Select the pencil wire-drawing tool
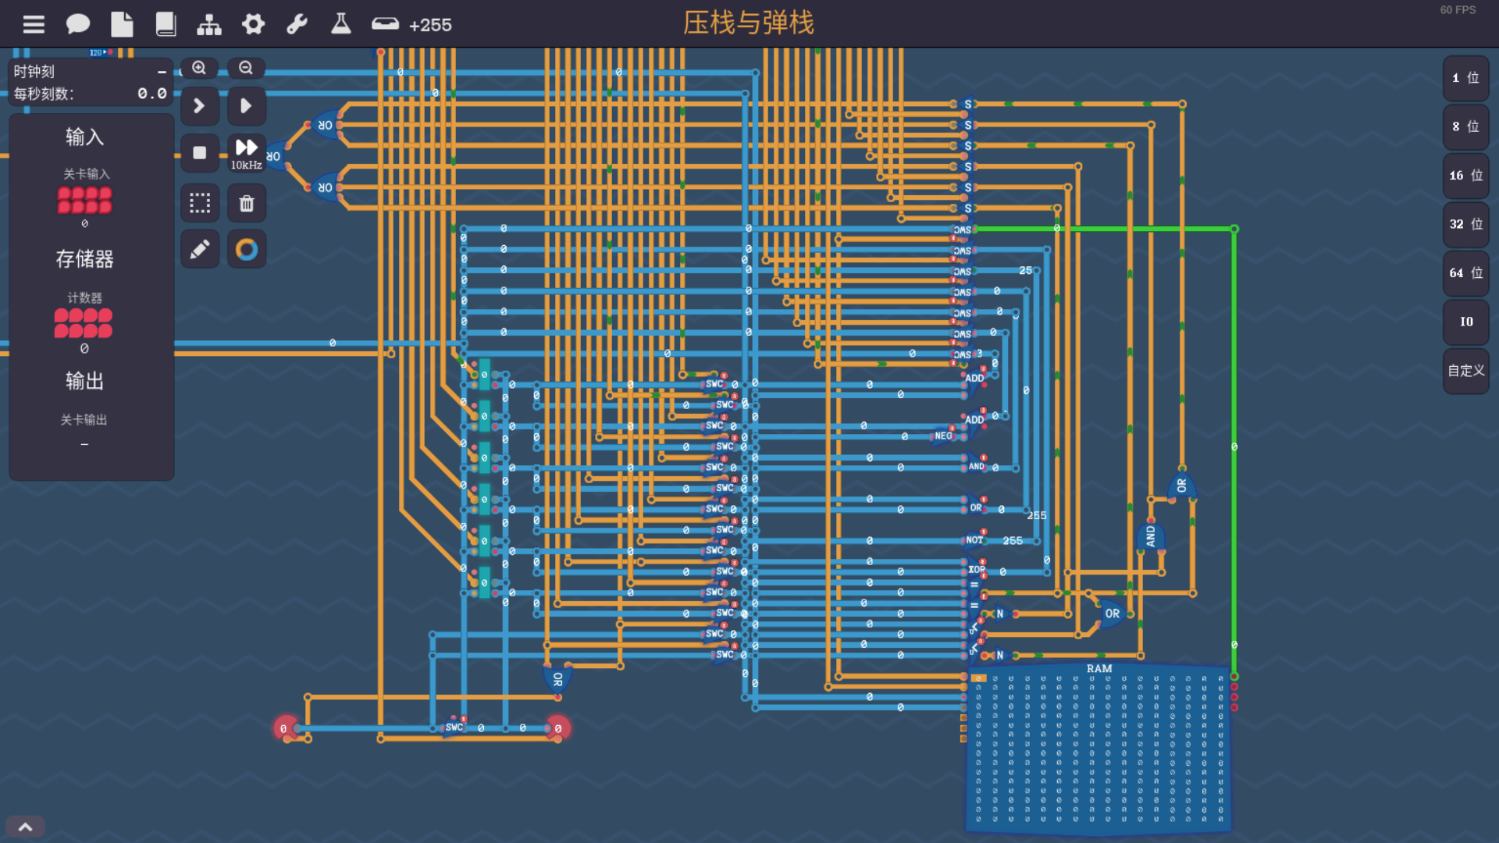Screen dimensions: 1499x843 click(x=200, y=250)
